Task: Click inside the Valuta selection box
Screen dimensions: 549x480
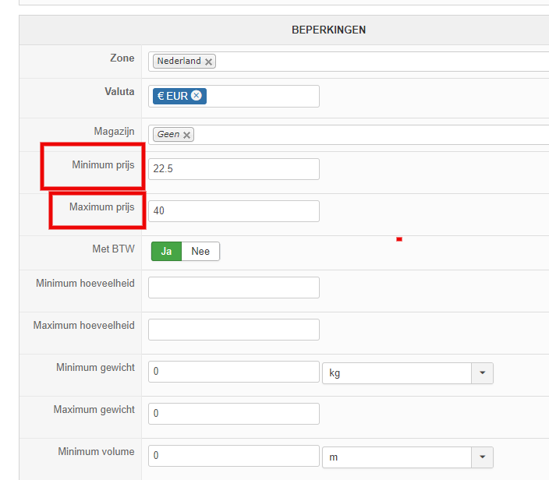Action: (261, 96)
